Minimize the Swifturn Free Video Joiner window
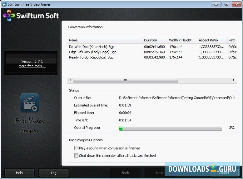This screenshot has height=179, width=243. pos(216,4)
